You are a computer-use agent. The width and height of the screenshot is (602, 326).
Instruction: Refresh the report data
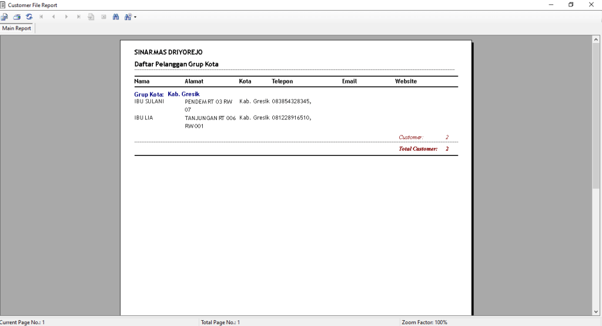pos(29,17)
